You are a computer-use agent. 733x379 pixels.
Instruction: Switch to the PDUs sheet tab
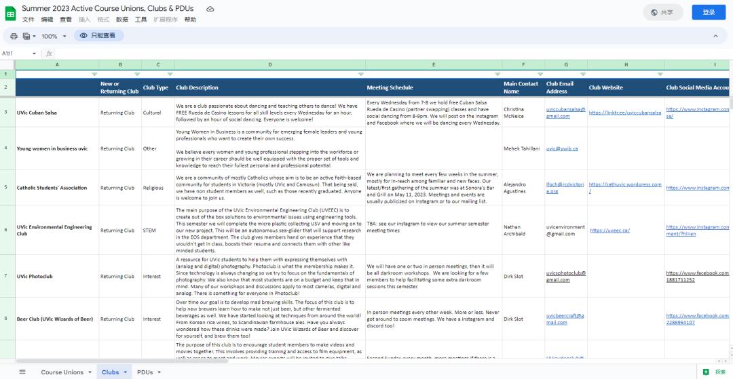coord(145,372)
